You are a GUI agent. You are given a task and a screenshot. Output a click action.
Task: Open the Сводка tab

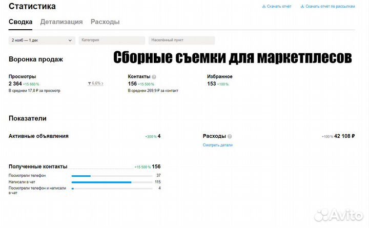(x=20, y=22)
